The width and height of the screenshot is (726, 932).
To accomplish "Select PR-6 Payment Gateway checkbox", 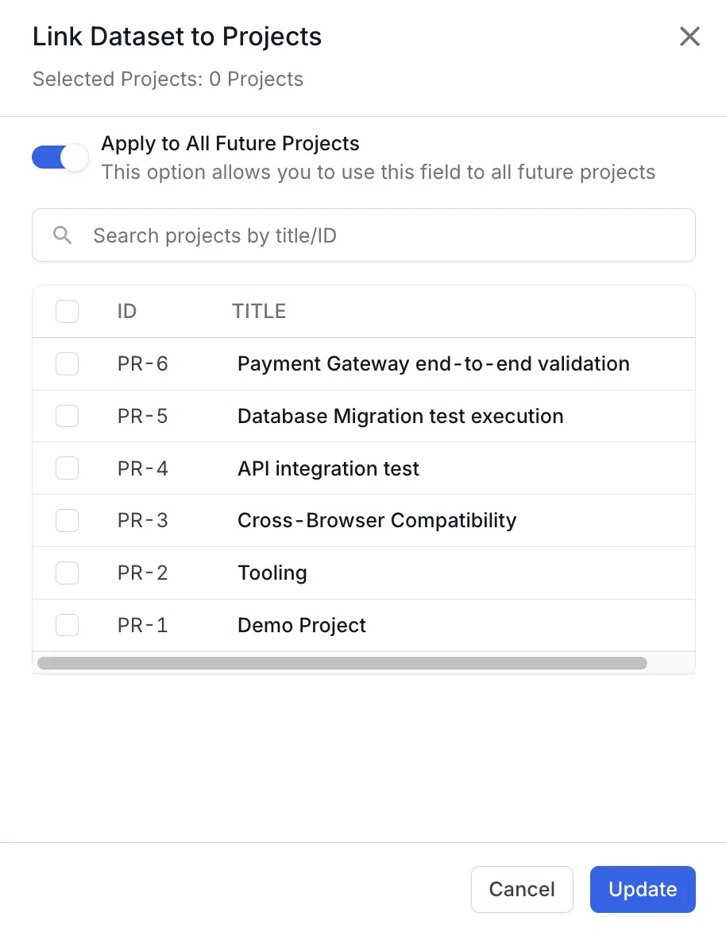I will [68, 364].
